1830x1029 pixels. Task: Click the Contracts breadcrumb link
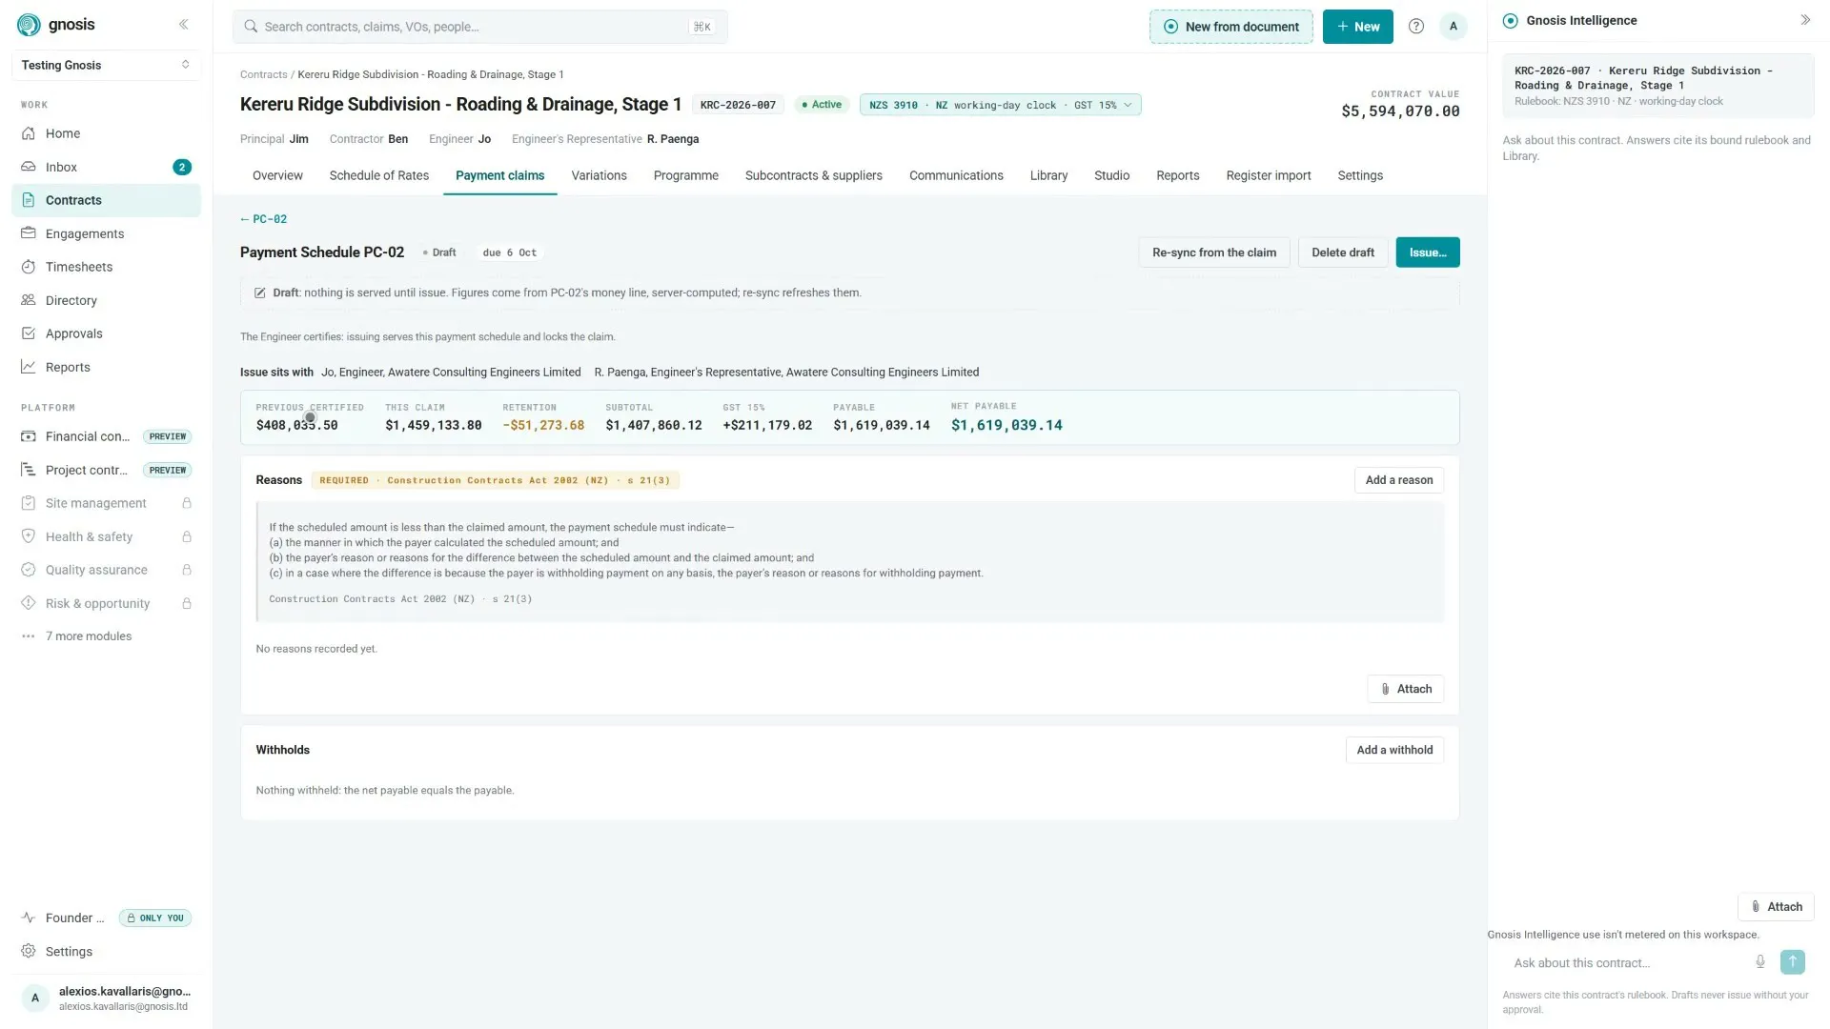click(264, 74)
